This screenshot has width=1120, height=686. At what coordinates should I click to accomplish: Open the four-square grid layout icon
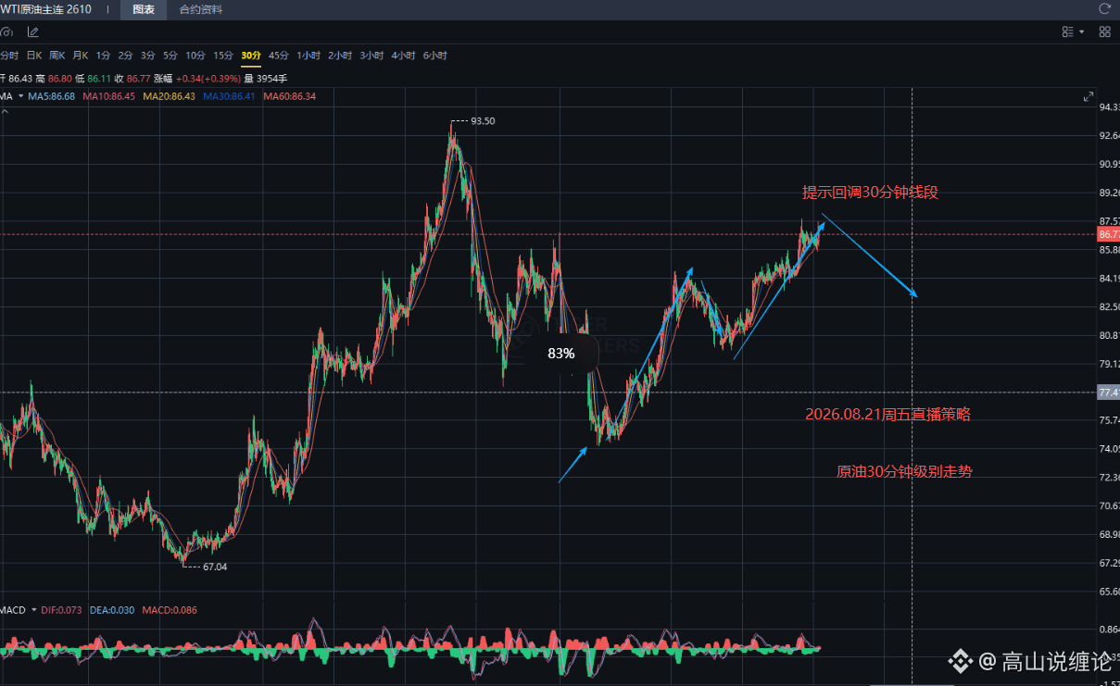(x=1104, y=31)
